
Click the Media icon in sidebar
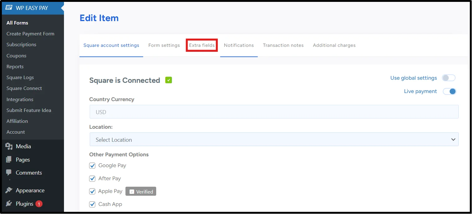pos(9,146)
